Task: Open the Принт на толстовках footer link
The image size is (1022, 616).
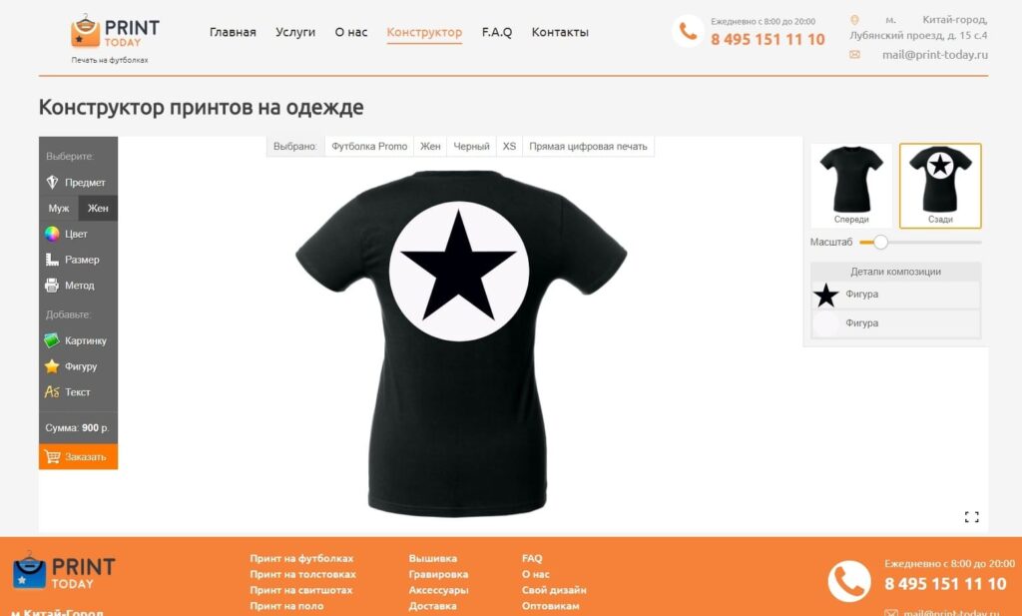Action: [x=302, y=574]
